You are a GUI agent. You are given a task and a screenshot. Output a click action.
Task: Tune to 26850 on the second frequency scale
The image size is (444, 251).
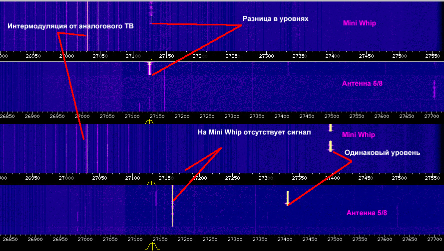7,116
